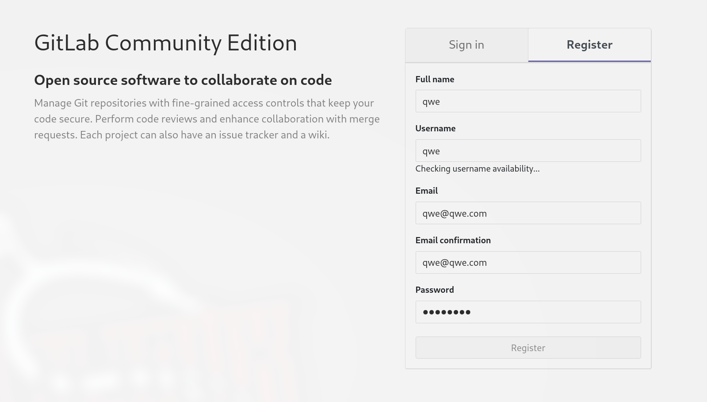Click the 'Password' field label
707x402 pixels.
coord(435,290)
